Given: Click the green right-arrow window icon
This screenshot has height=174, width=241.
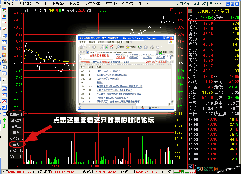Looking at the screenshot, I should coord(4,114).
